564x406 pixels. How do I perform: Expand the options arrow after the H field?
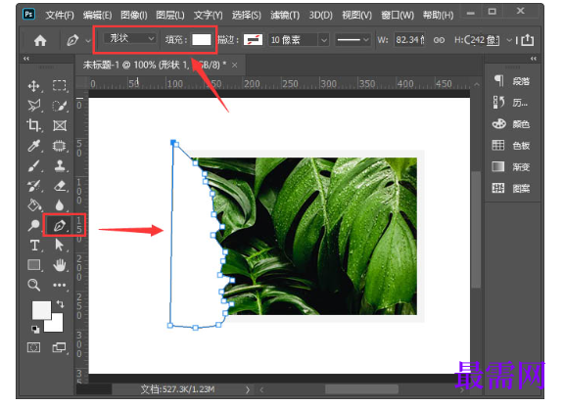pos(509,40)
